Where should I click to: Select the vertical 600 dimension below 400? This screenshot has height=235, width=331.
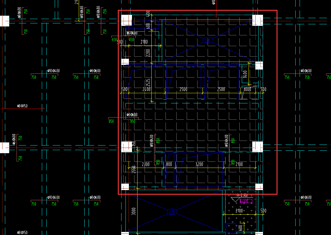(148, 26)
